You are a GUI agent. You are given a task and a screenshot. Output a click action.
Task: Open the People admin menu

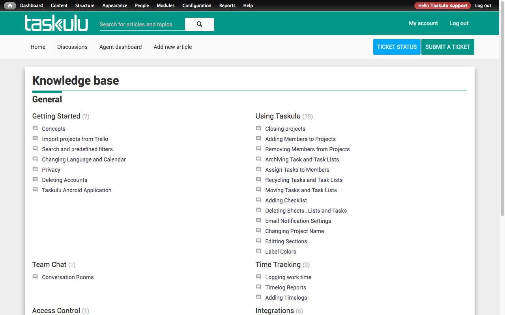coord(142,6)
